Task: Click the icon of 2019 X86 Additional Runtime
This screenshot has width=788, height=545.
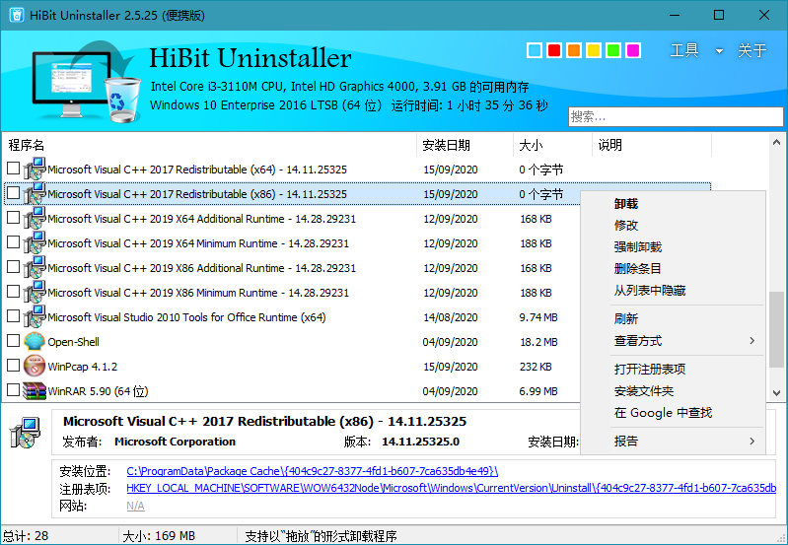Action: coord(35,267)
